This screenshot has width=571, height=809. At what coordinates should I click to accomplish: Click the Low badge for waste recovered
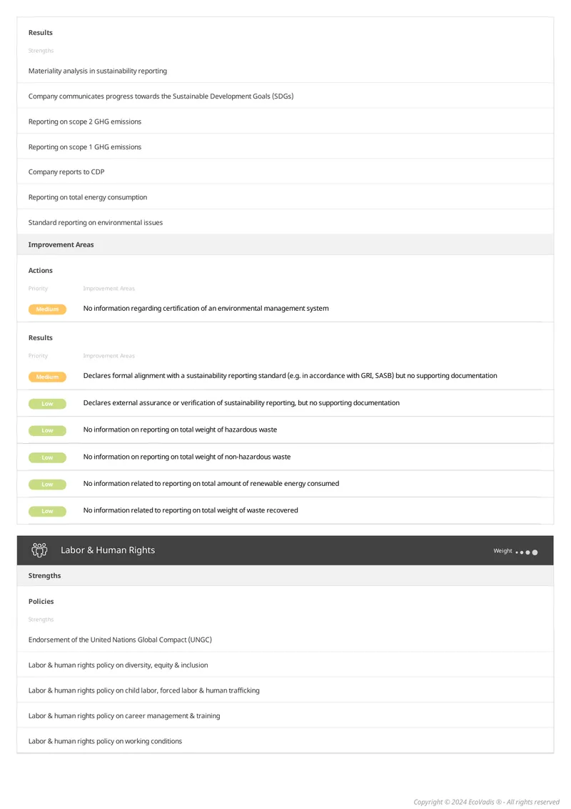click(47, 511)
